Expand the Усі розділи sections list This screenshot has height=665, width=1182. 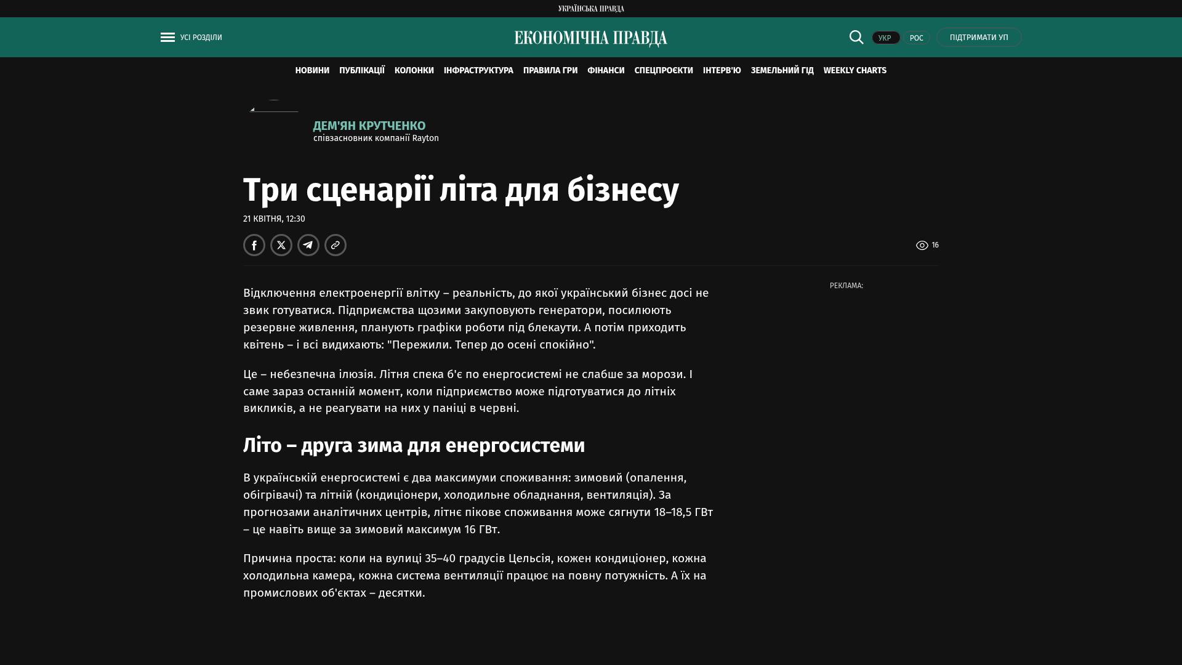201,38
